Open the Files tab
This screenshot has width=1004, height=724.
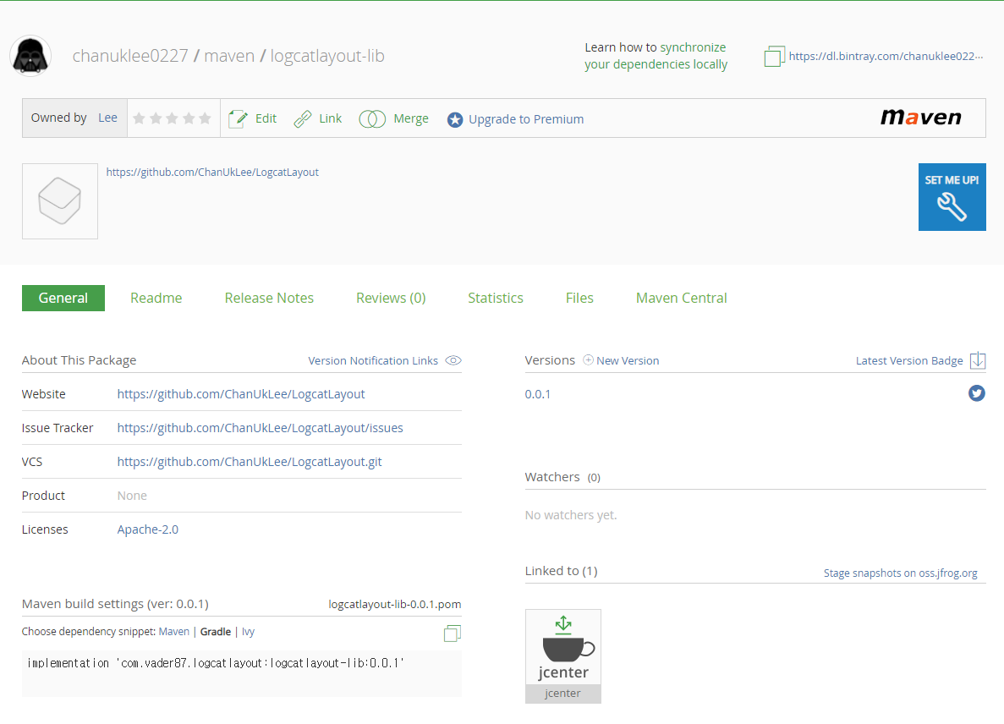pos(579,298)
